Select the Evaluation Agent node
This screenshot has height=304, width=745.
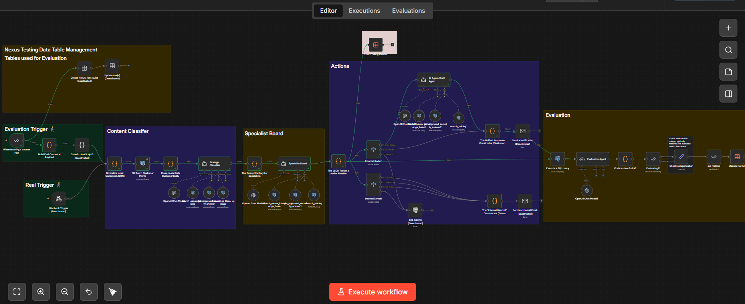coord(592,159)
